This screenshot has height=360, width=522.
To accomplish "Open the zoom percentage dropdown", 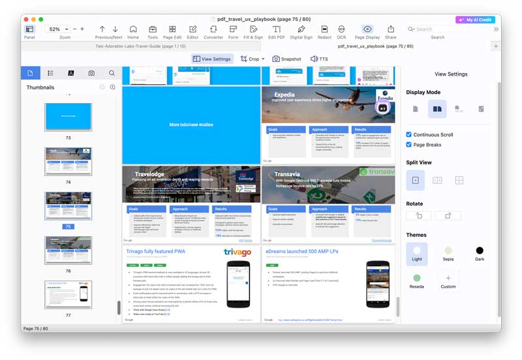I will point(67,29).
